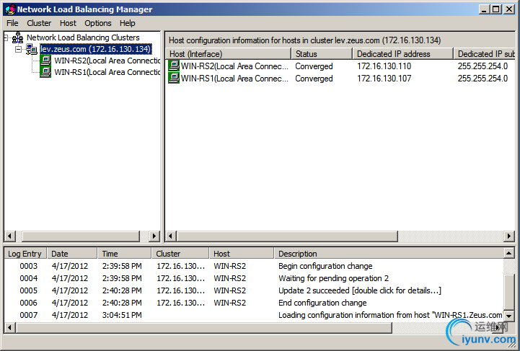This screenshot has width=520, height=351.
Task: Click the WIN-RS2 host icon in list
Action: point(174,66)
